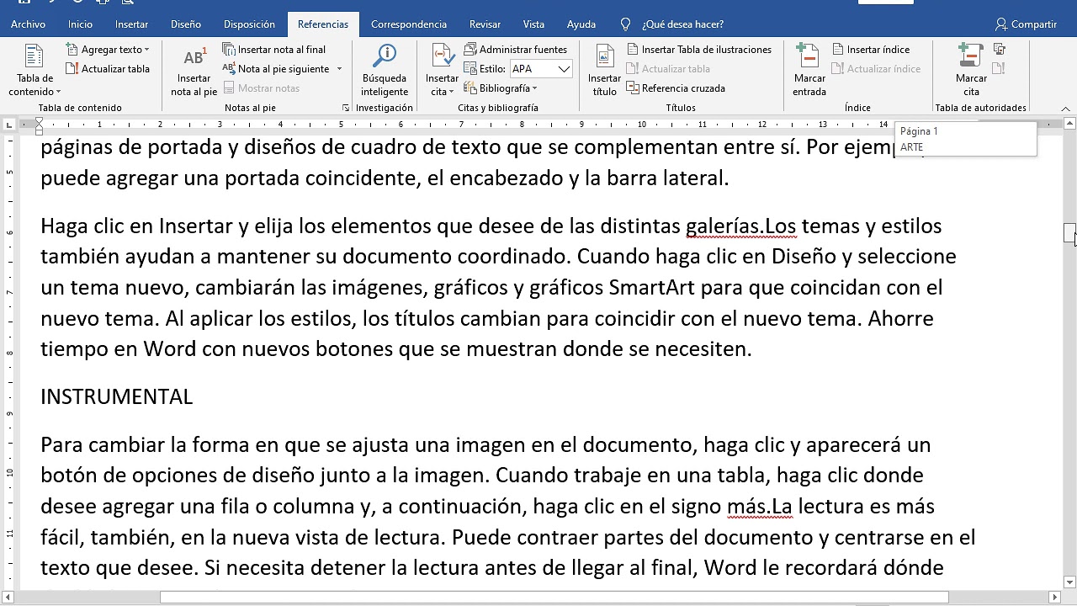The image size is (1077, 606).
Task: Click the horizontal scrollbar thumb
Action: [x=554, y=598]
